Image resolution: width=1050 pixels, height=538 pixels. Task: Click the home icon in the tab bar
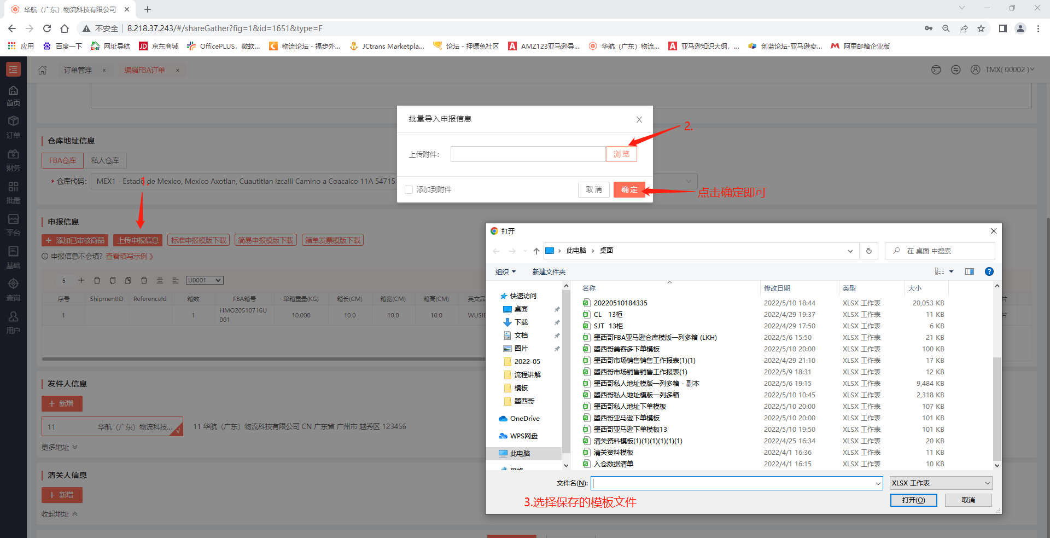[43, 70]
